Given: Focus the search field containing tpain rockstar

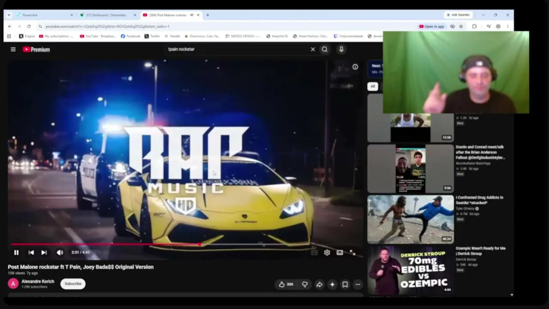Looking at the screenshot, I should pyautogui.click(x=236, y=49).
